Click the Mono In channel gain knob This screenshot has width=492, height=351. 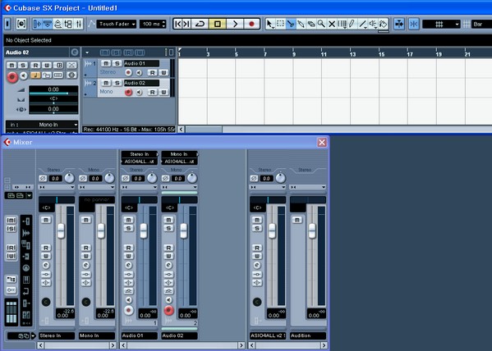[109, 178]
